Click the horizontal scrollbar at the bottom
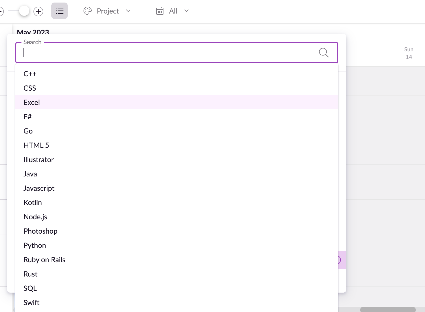425x312 pixels. (x=388, y=309)
